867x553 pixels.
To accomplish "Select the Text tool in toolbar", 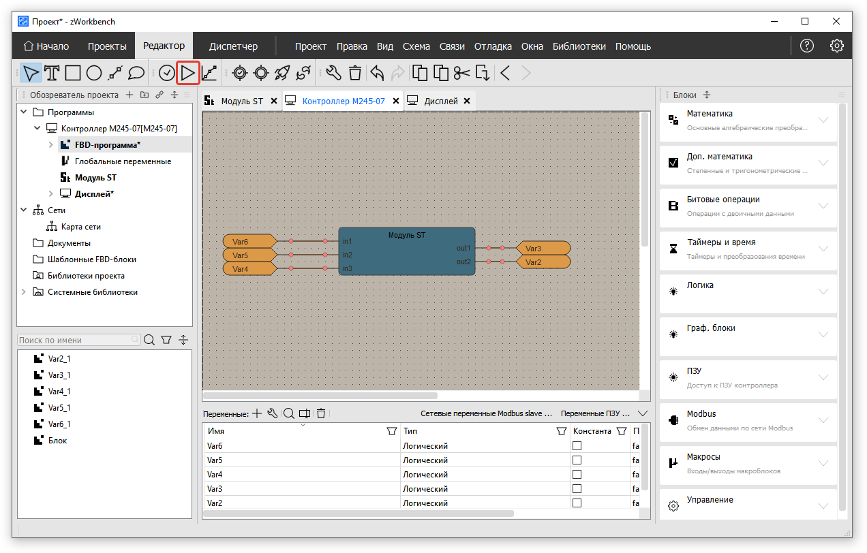I will tap(52, 73).
